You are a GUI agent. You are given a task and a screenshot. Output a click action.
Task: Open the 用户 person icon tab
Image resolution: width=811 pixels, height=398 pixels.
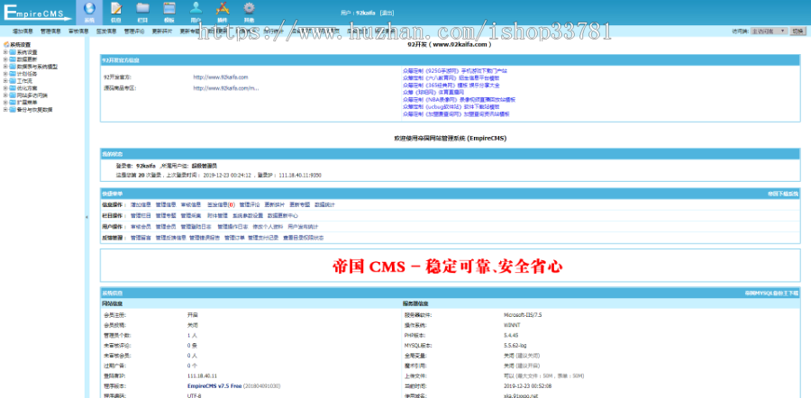pyautogui.click(x=196, y=12)
